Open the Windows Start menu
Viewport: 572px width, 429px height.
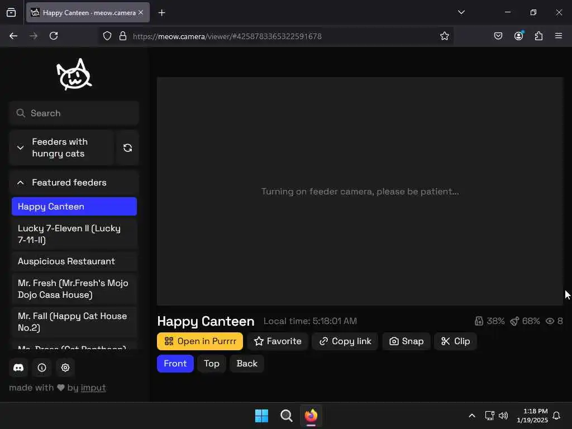coord(261,416)
